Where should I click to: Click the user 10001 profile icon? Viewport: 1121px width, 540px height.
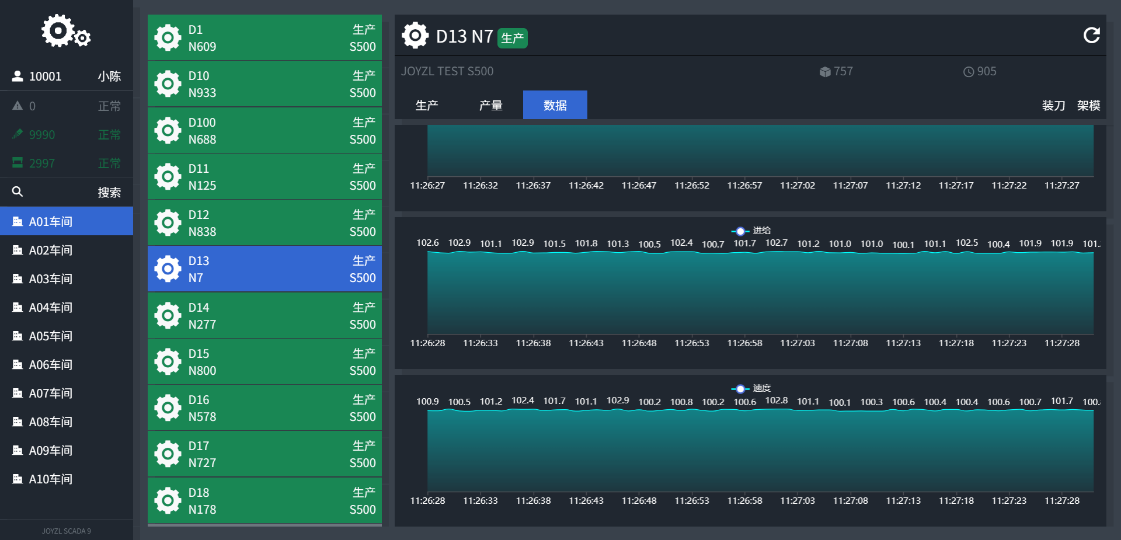tap(18, 76)
